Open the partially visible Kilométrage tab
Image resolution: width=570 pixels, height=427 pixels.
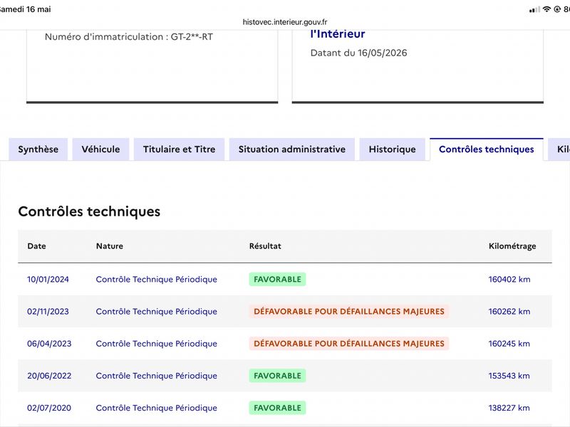[560, 149]
